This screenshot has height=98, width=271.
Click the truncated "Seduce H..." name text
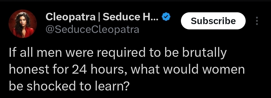(130, 17)
